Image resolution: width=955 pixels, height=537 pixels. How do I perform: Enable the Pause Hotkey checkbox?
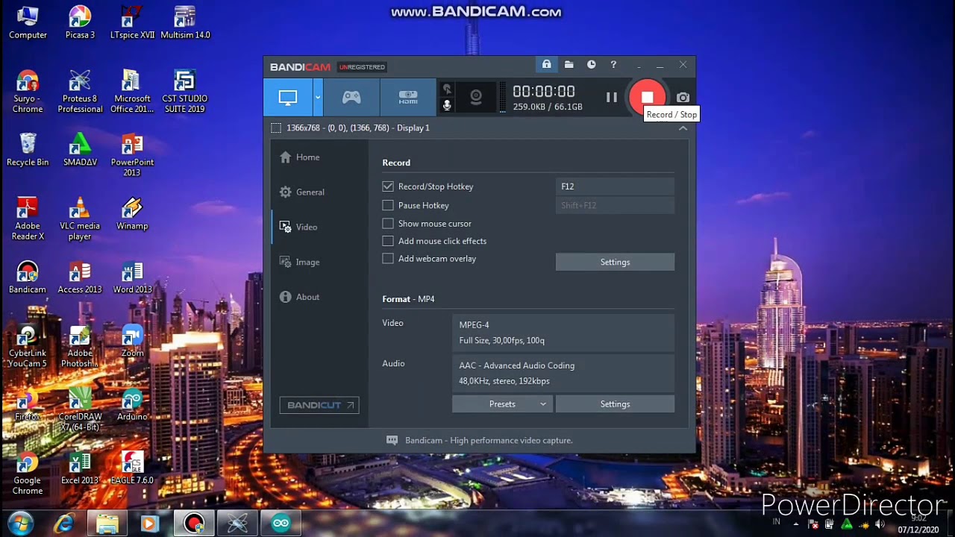tap(388, 205)
